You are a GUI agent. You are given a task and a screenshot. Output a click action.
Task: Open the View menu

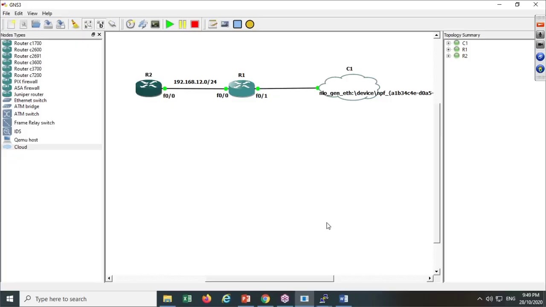[x=32, y=13]
